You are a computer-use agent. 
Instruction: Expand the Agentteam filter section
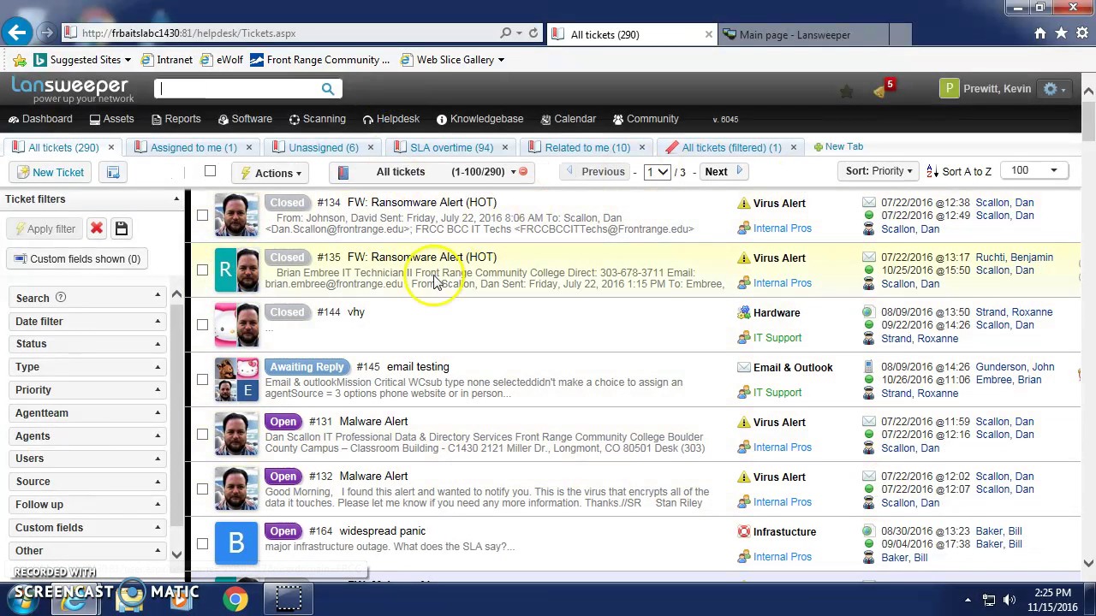87,412
